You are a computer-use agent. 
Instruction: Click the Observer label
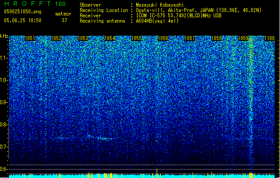point(90,5)
